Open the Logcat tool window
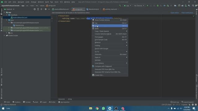The image size is (198, 111). click(x=43, y=102)
